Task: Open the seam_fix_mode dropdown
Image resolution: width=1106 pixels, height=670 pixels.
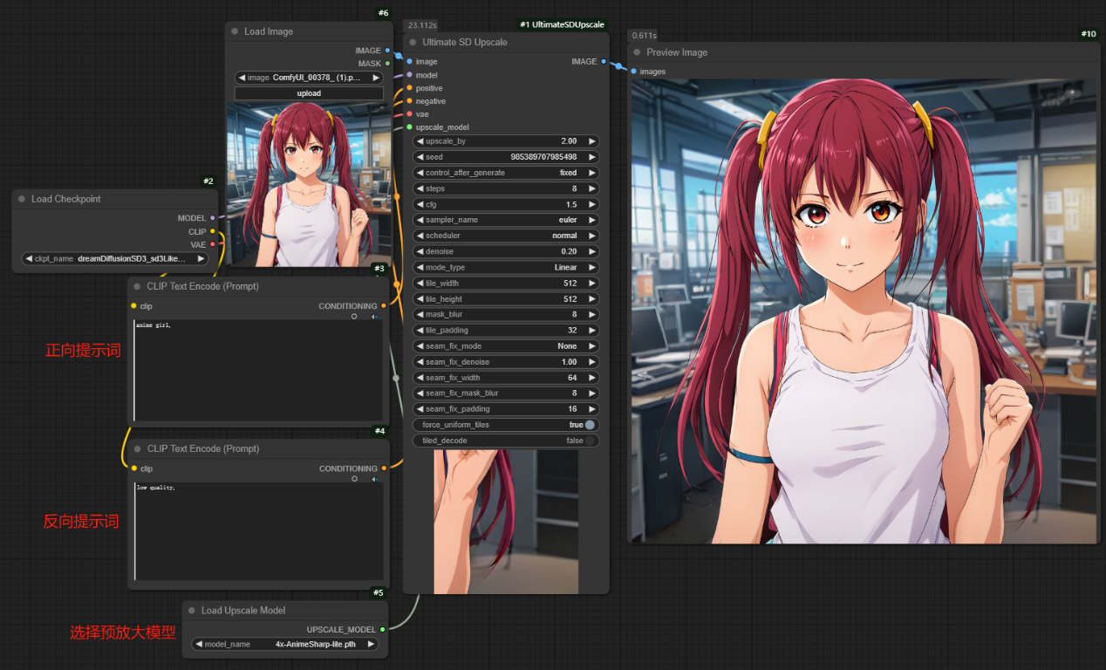Action: tap(506, 346)
